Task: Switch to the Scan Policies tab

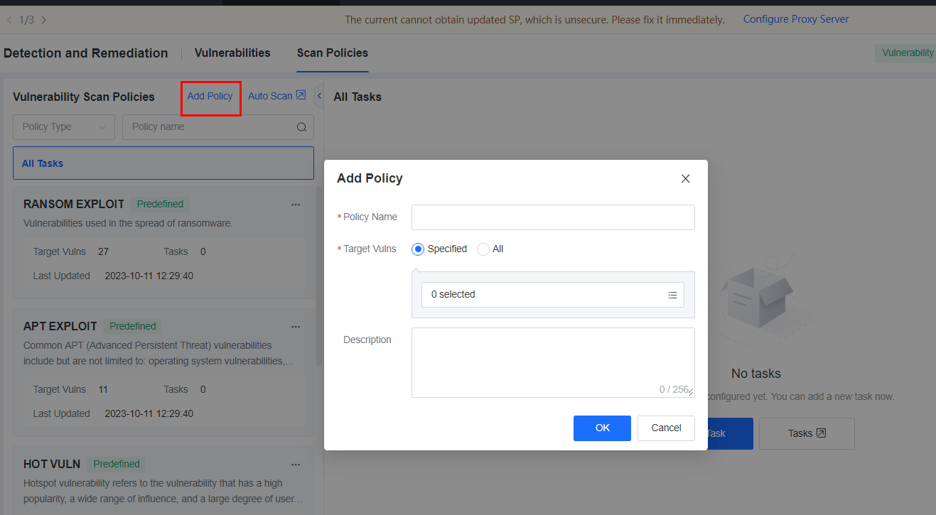Action: (x=333, y=53)
